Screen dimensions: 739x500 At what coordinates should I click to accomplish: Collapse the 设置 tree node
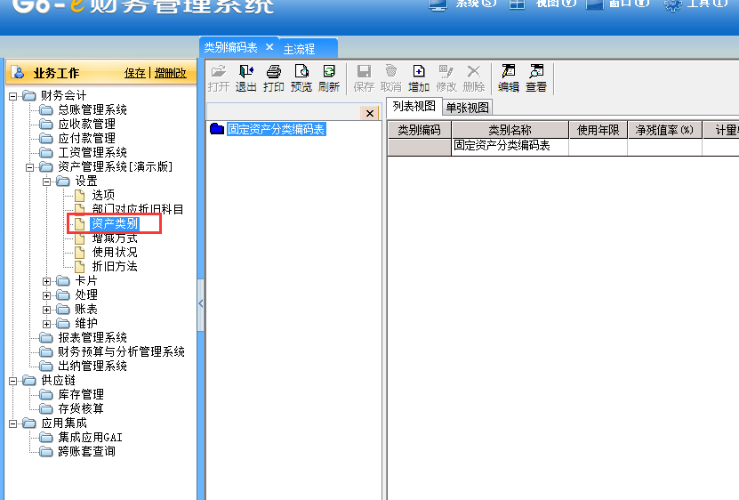[x=47, y=181]
